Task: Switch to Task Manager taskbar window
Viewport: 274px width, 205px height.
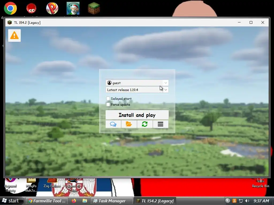Action: (x=112, y=201)
